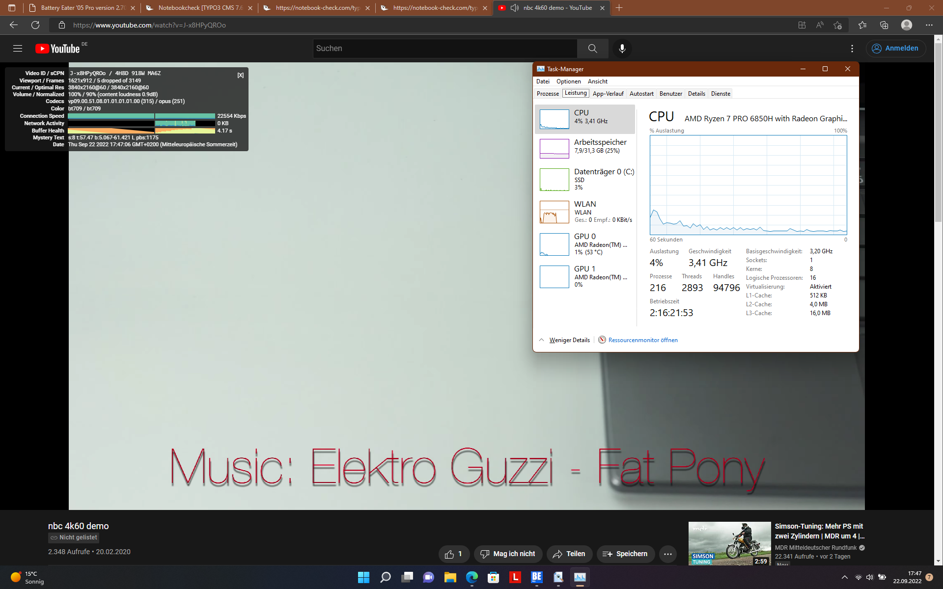Select GPU 0 in the performance list
943x589 pixels.
click(584, 244)
